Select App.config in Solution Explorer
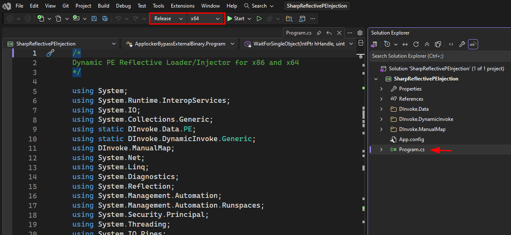 pyautogui.click(x=411, y=139)
